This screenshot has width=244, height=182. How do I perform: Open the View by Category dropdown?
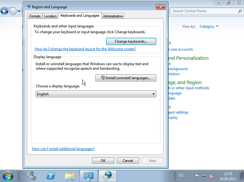coord(209,26)
